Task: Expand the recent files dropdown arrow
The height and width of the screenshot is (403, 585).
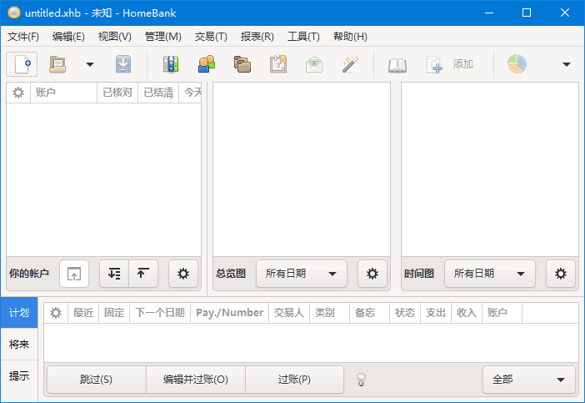Action: (90, 64)
